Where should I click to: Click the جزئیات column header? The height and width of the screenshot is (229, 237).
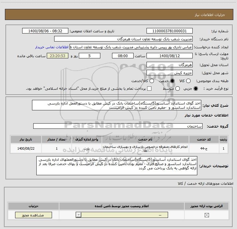point(34,206)
